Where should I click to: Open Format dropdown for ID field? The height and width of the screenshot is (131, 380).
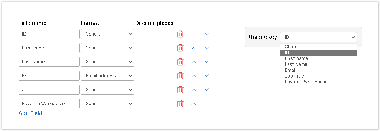click(107, 34)
